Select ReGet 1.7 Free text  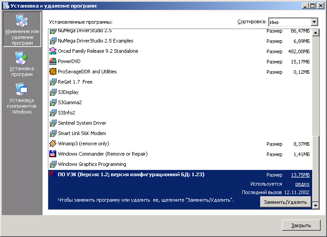point(75,82)
